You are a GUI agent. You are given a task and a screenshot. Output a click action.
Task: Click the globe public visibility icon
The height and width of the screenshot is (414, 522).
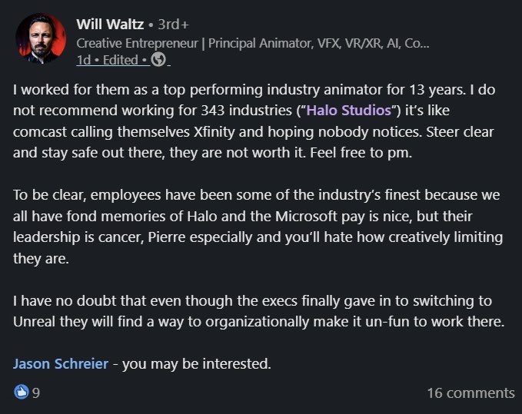pyautogui.click(x=158, y=59)
